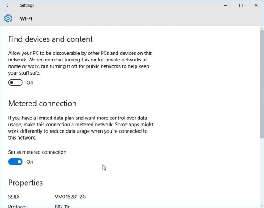
Task: Click the scrollbar down arrow
Action: click(260, 204)
